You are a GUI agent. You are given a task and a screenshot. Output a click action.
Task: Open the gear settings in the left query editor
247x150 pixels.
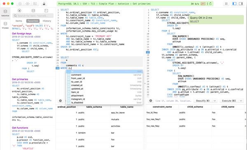[61, 101]
